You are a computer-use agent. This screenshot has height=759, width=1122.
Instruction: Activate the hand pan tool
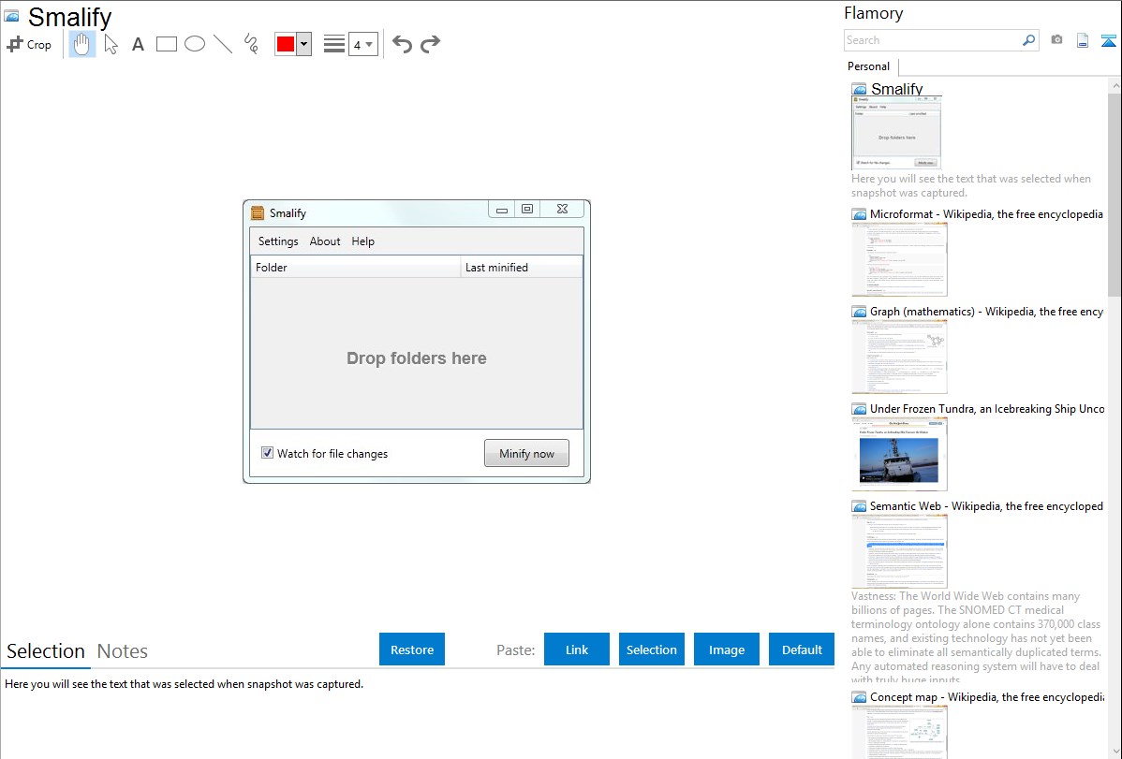[82, 44]
